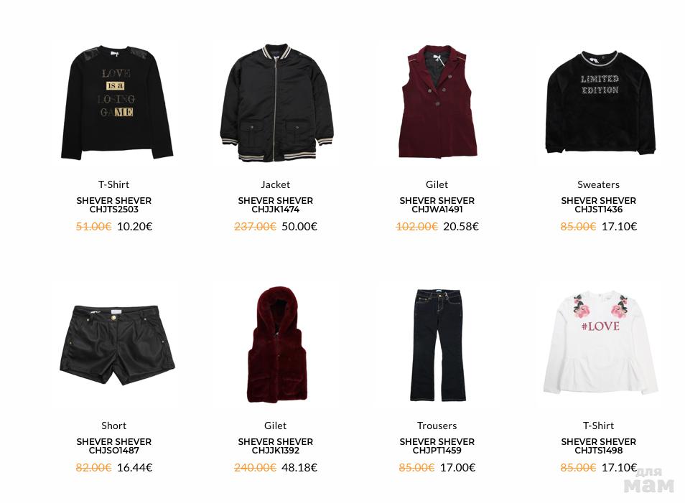Open the black bomber jacket image
The width and height of the screenshot is (685, 503).
276,103
